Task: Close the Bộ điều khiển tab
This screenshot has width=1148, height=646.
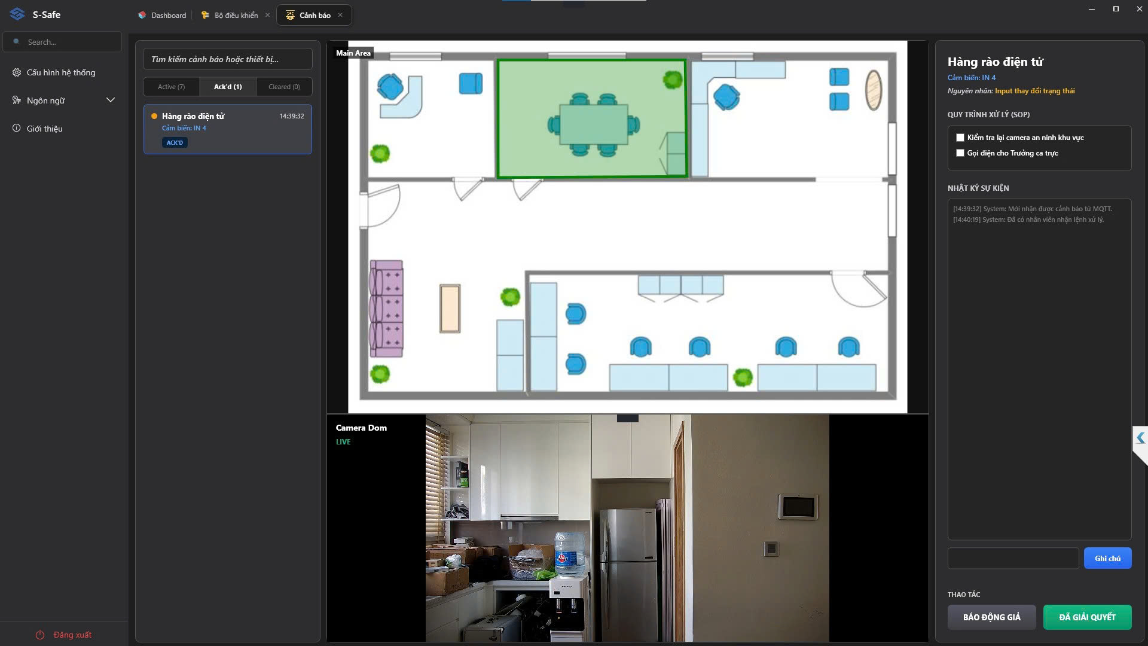Action: (x=267, y=15)
